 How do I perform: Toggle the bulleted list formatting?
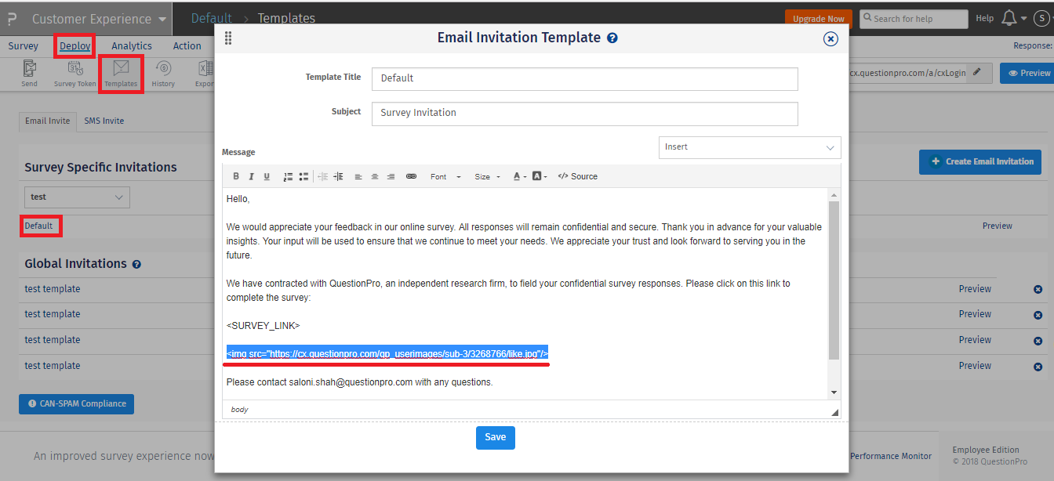tap(303, 175)
